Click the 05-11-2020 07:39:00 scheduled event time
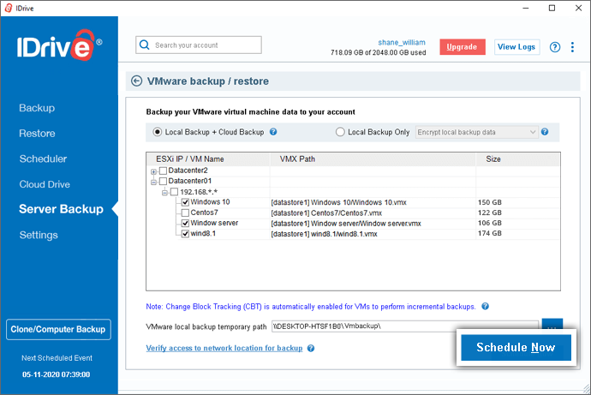Viewport: 591px width, 395px height. pos(57,374)
